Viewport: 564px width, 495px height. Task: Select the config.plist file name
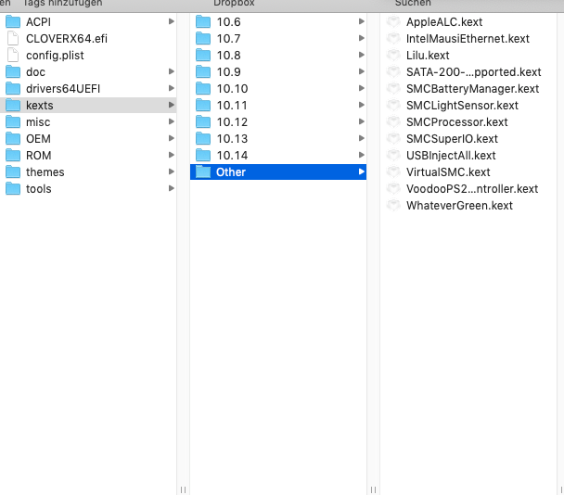point(55,56)
